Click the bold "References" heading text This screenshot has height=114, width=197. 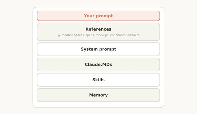(99, 29)
